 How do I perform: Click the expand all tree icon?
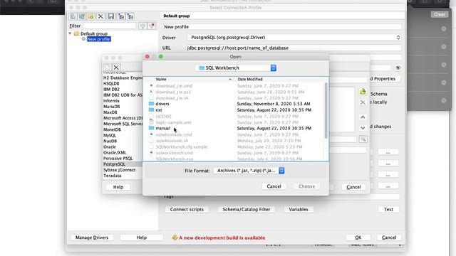[121, 16]
